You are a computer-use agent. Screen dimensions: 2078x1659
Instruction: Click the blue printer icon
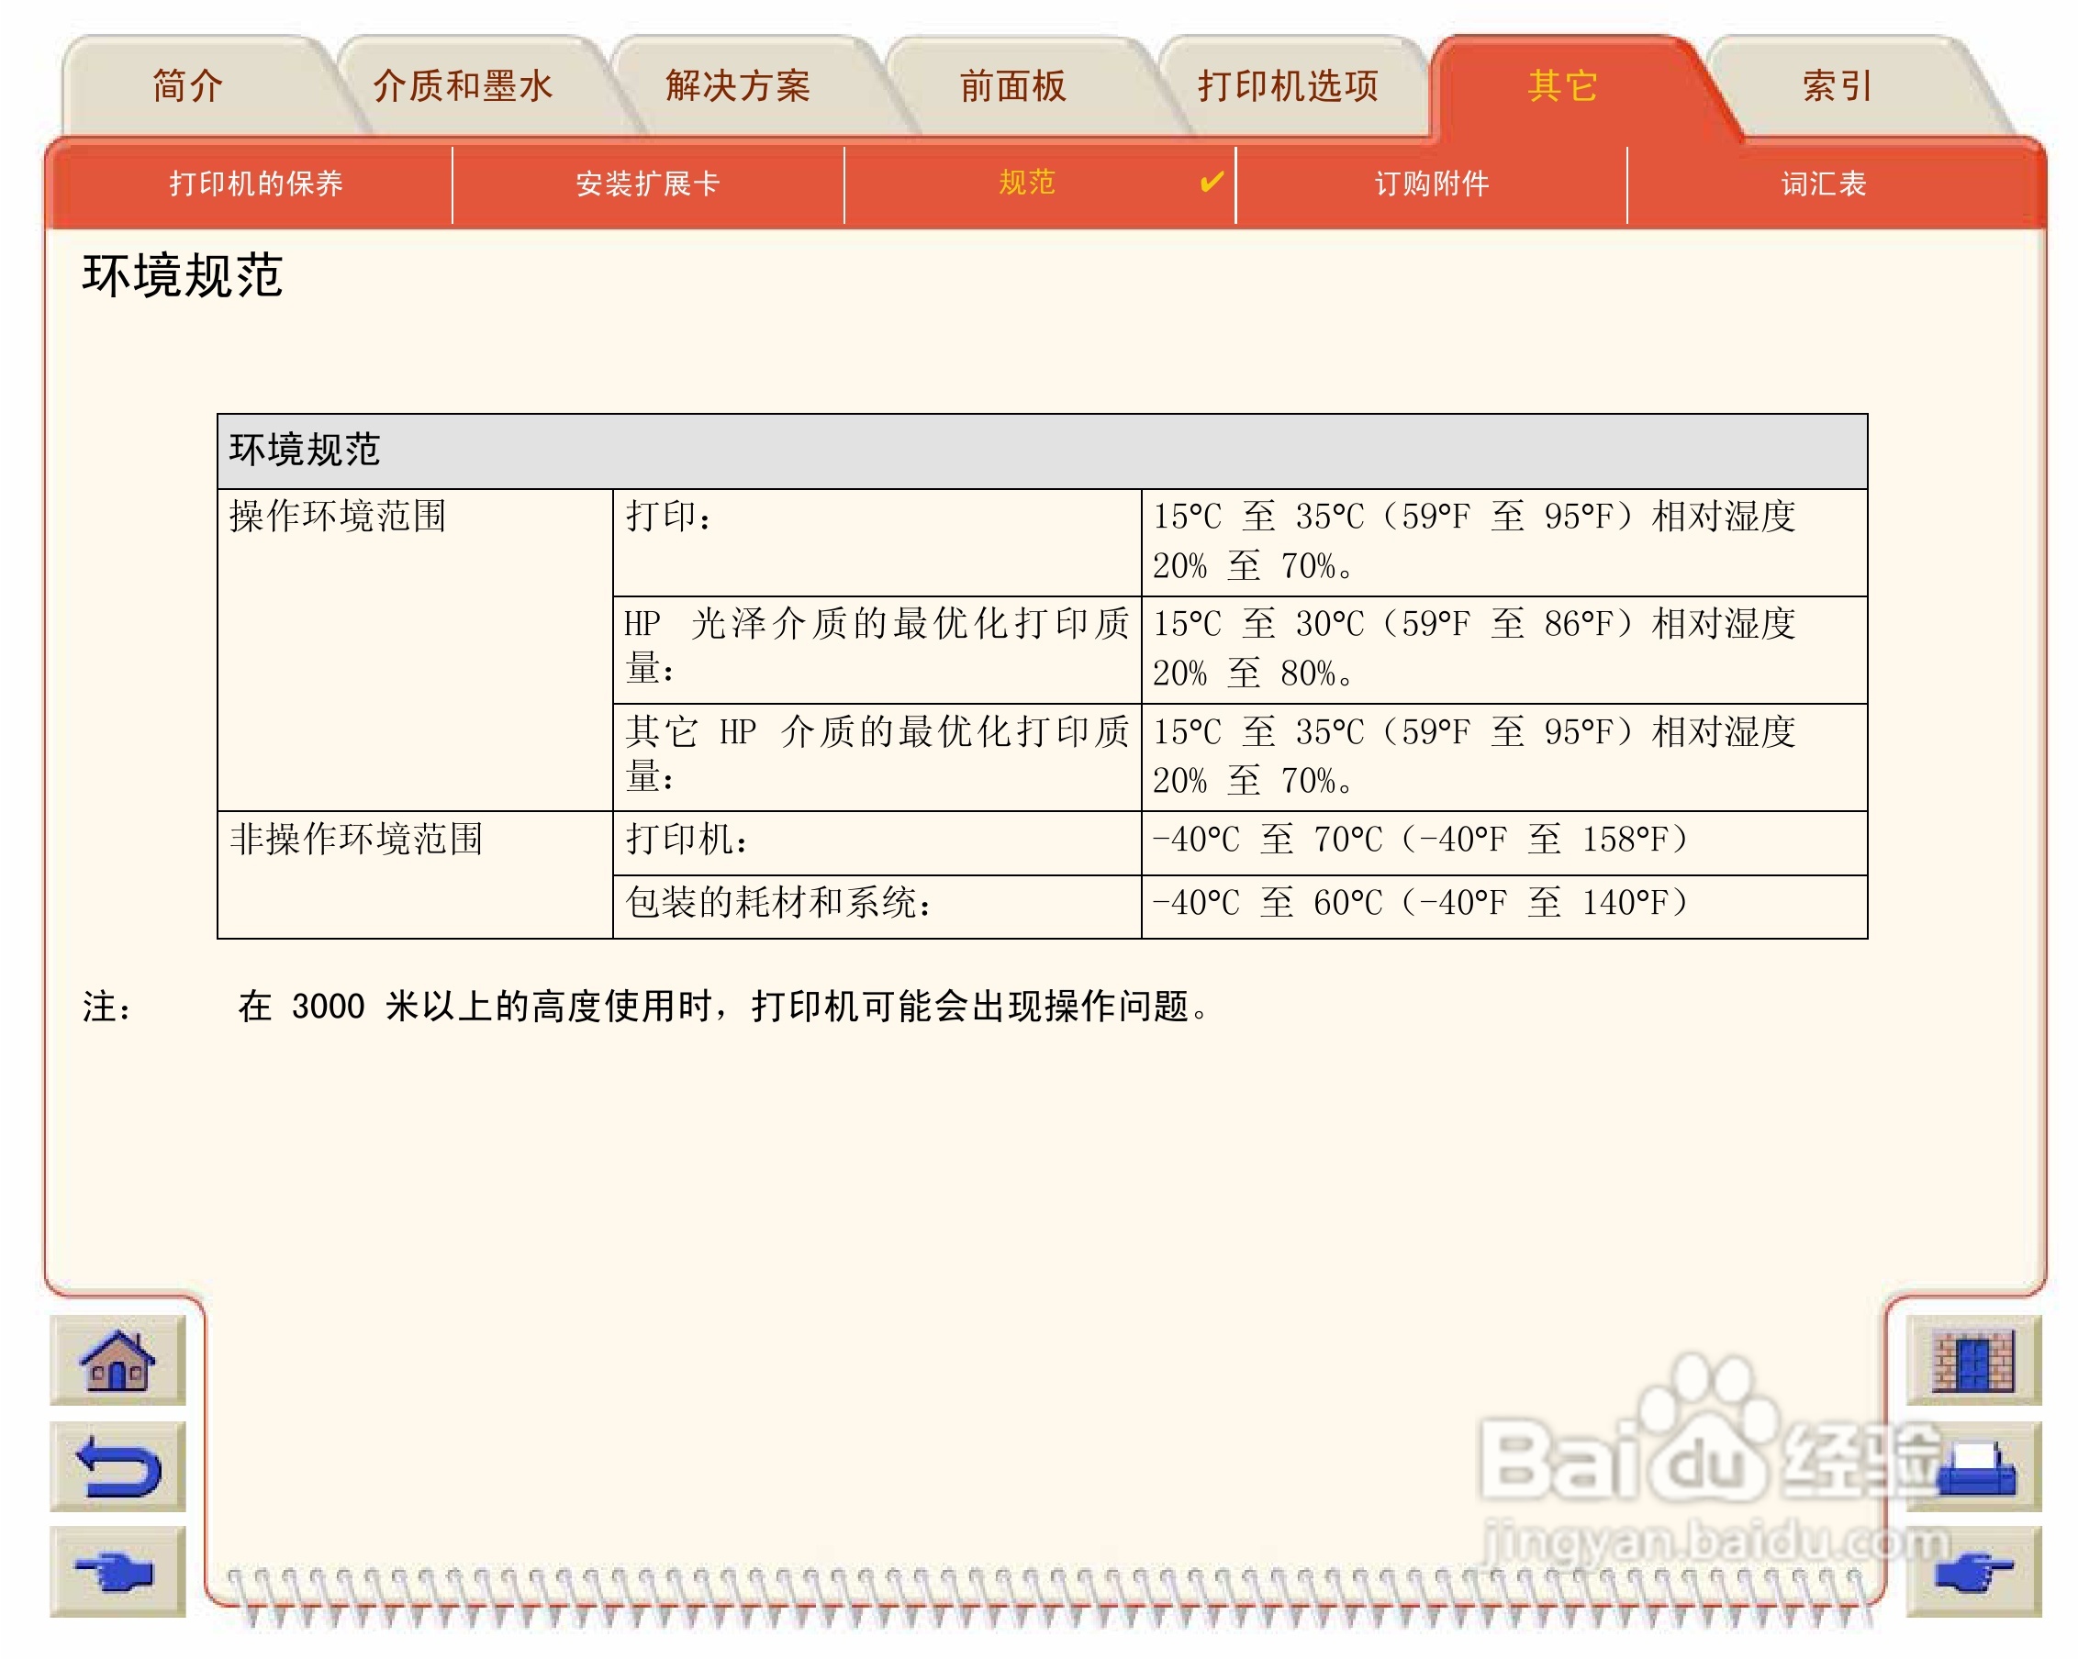(x=1976, y=1465)
